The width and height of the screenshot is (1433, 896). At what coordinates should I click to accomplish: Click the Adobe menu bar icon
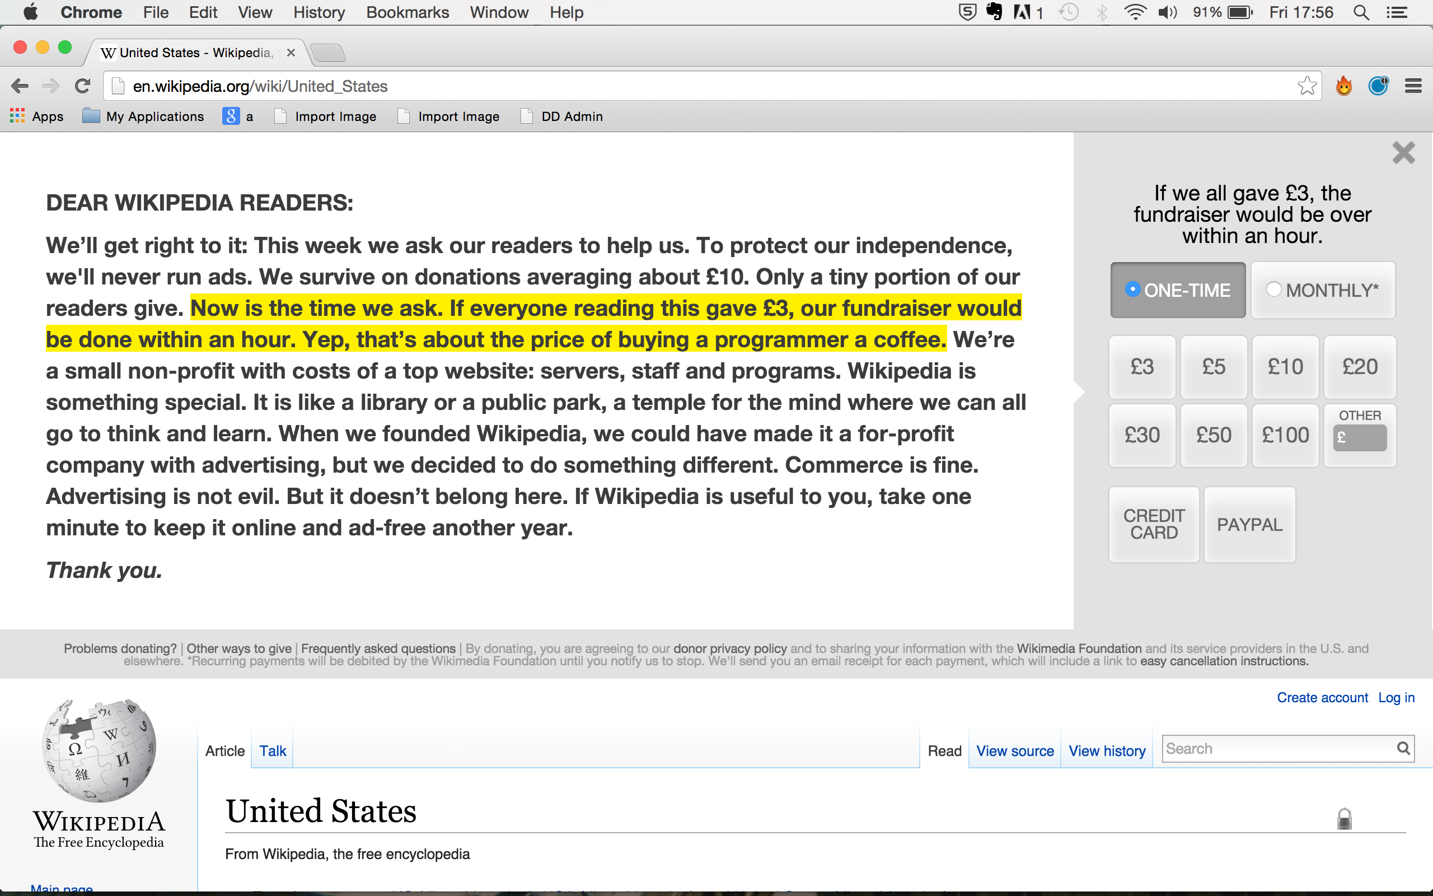(1027, 12)
